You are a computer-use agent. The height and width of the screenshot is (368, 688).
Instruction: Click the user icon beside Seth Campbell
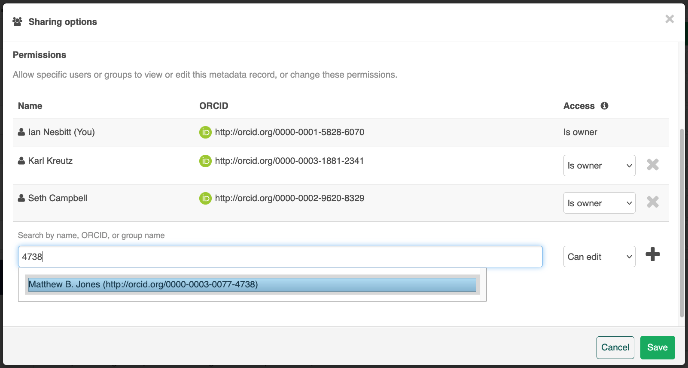click(21, 198)
